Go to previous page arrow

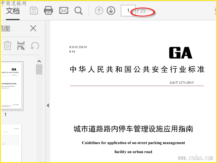[x=99, y=11]
